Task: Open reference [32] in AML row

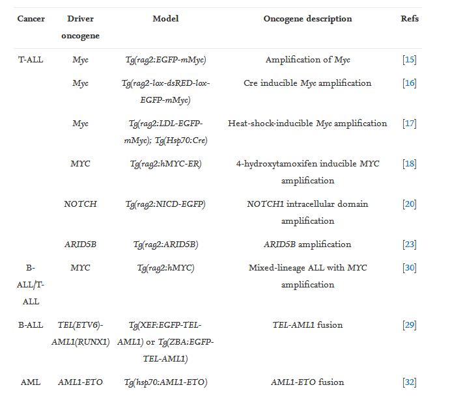Action: [410, 382]
